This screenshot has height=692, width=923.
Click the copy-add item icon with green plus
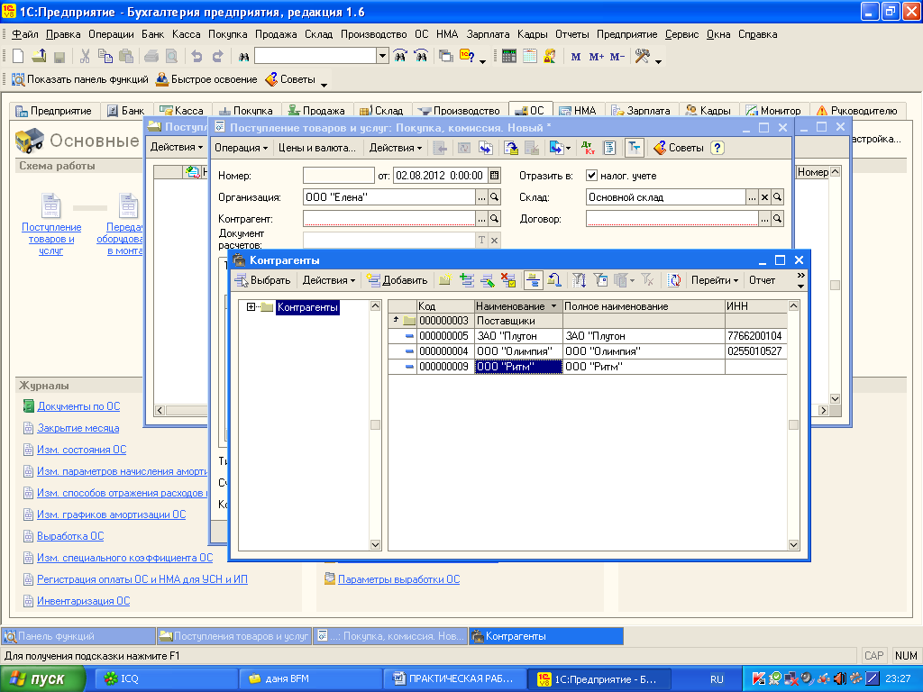pyautogui.click(x=467, y=280)
